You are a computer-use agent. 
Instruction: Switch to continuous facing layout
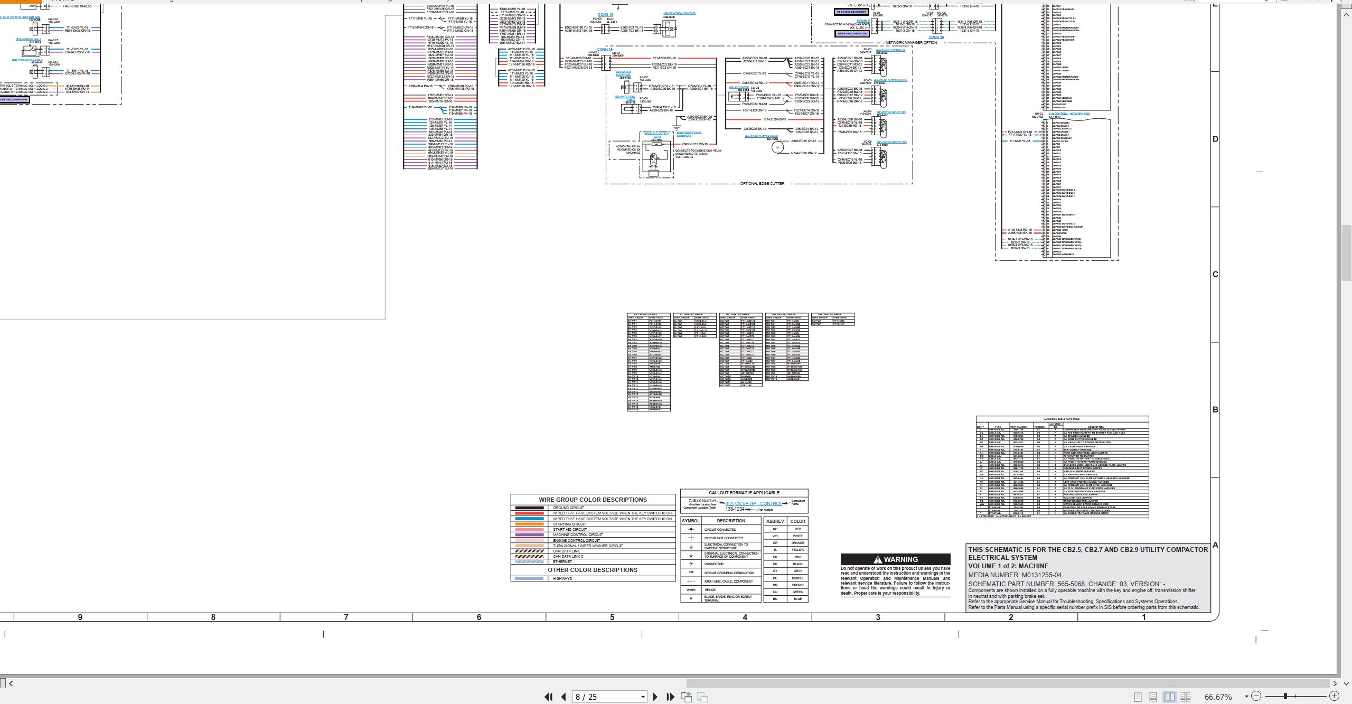1185,697
